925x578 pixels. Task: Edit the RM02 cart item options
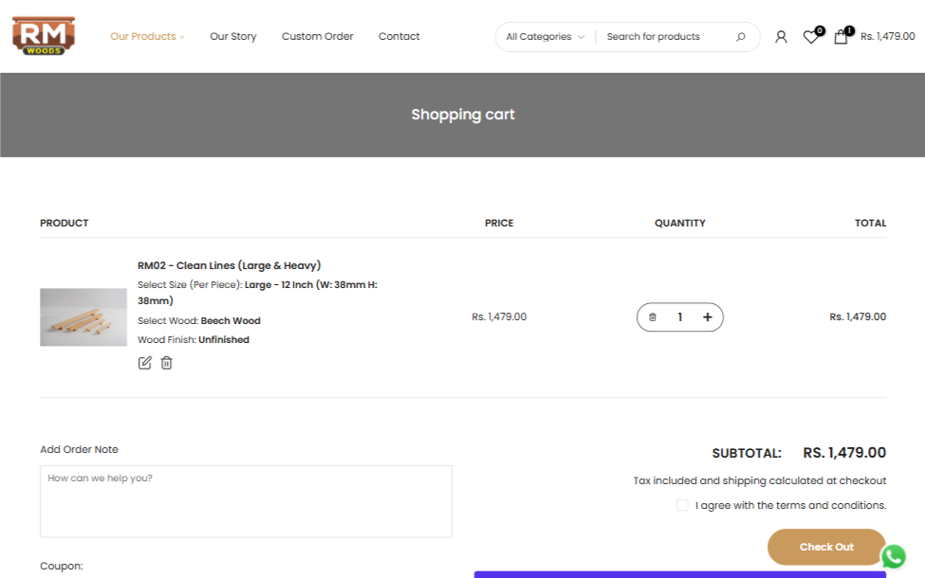(x=145, y=363)
